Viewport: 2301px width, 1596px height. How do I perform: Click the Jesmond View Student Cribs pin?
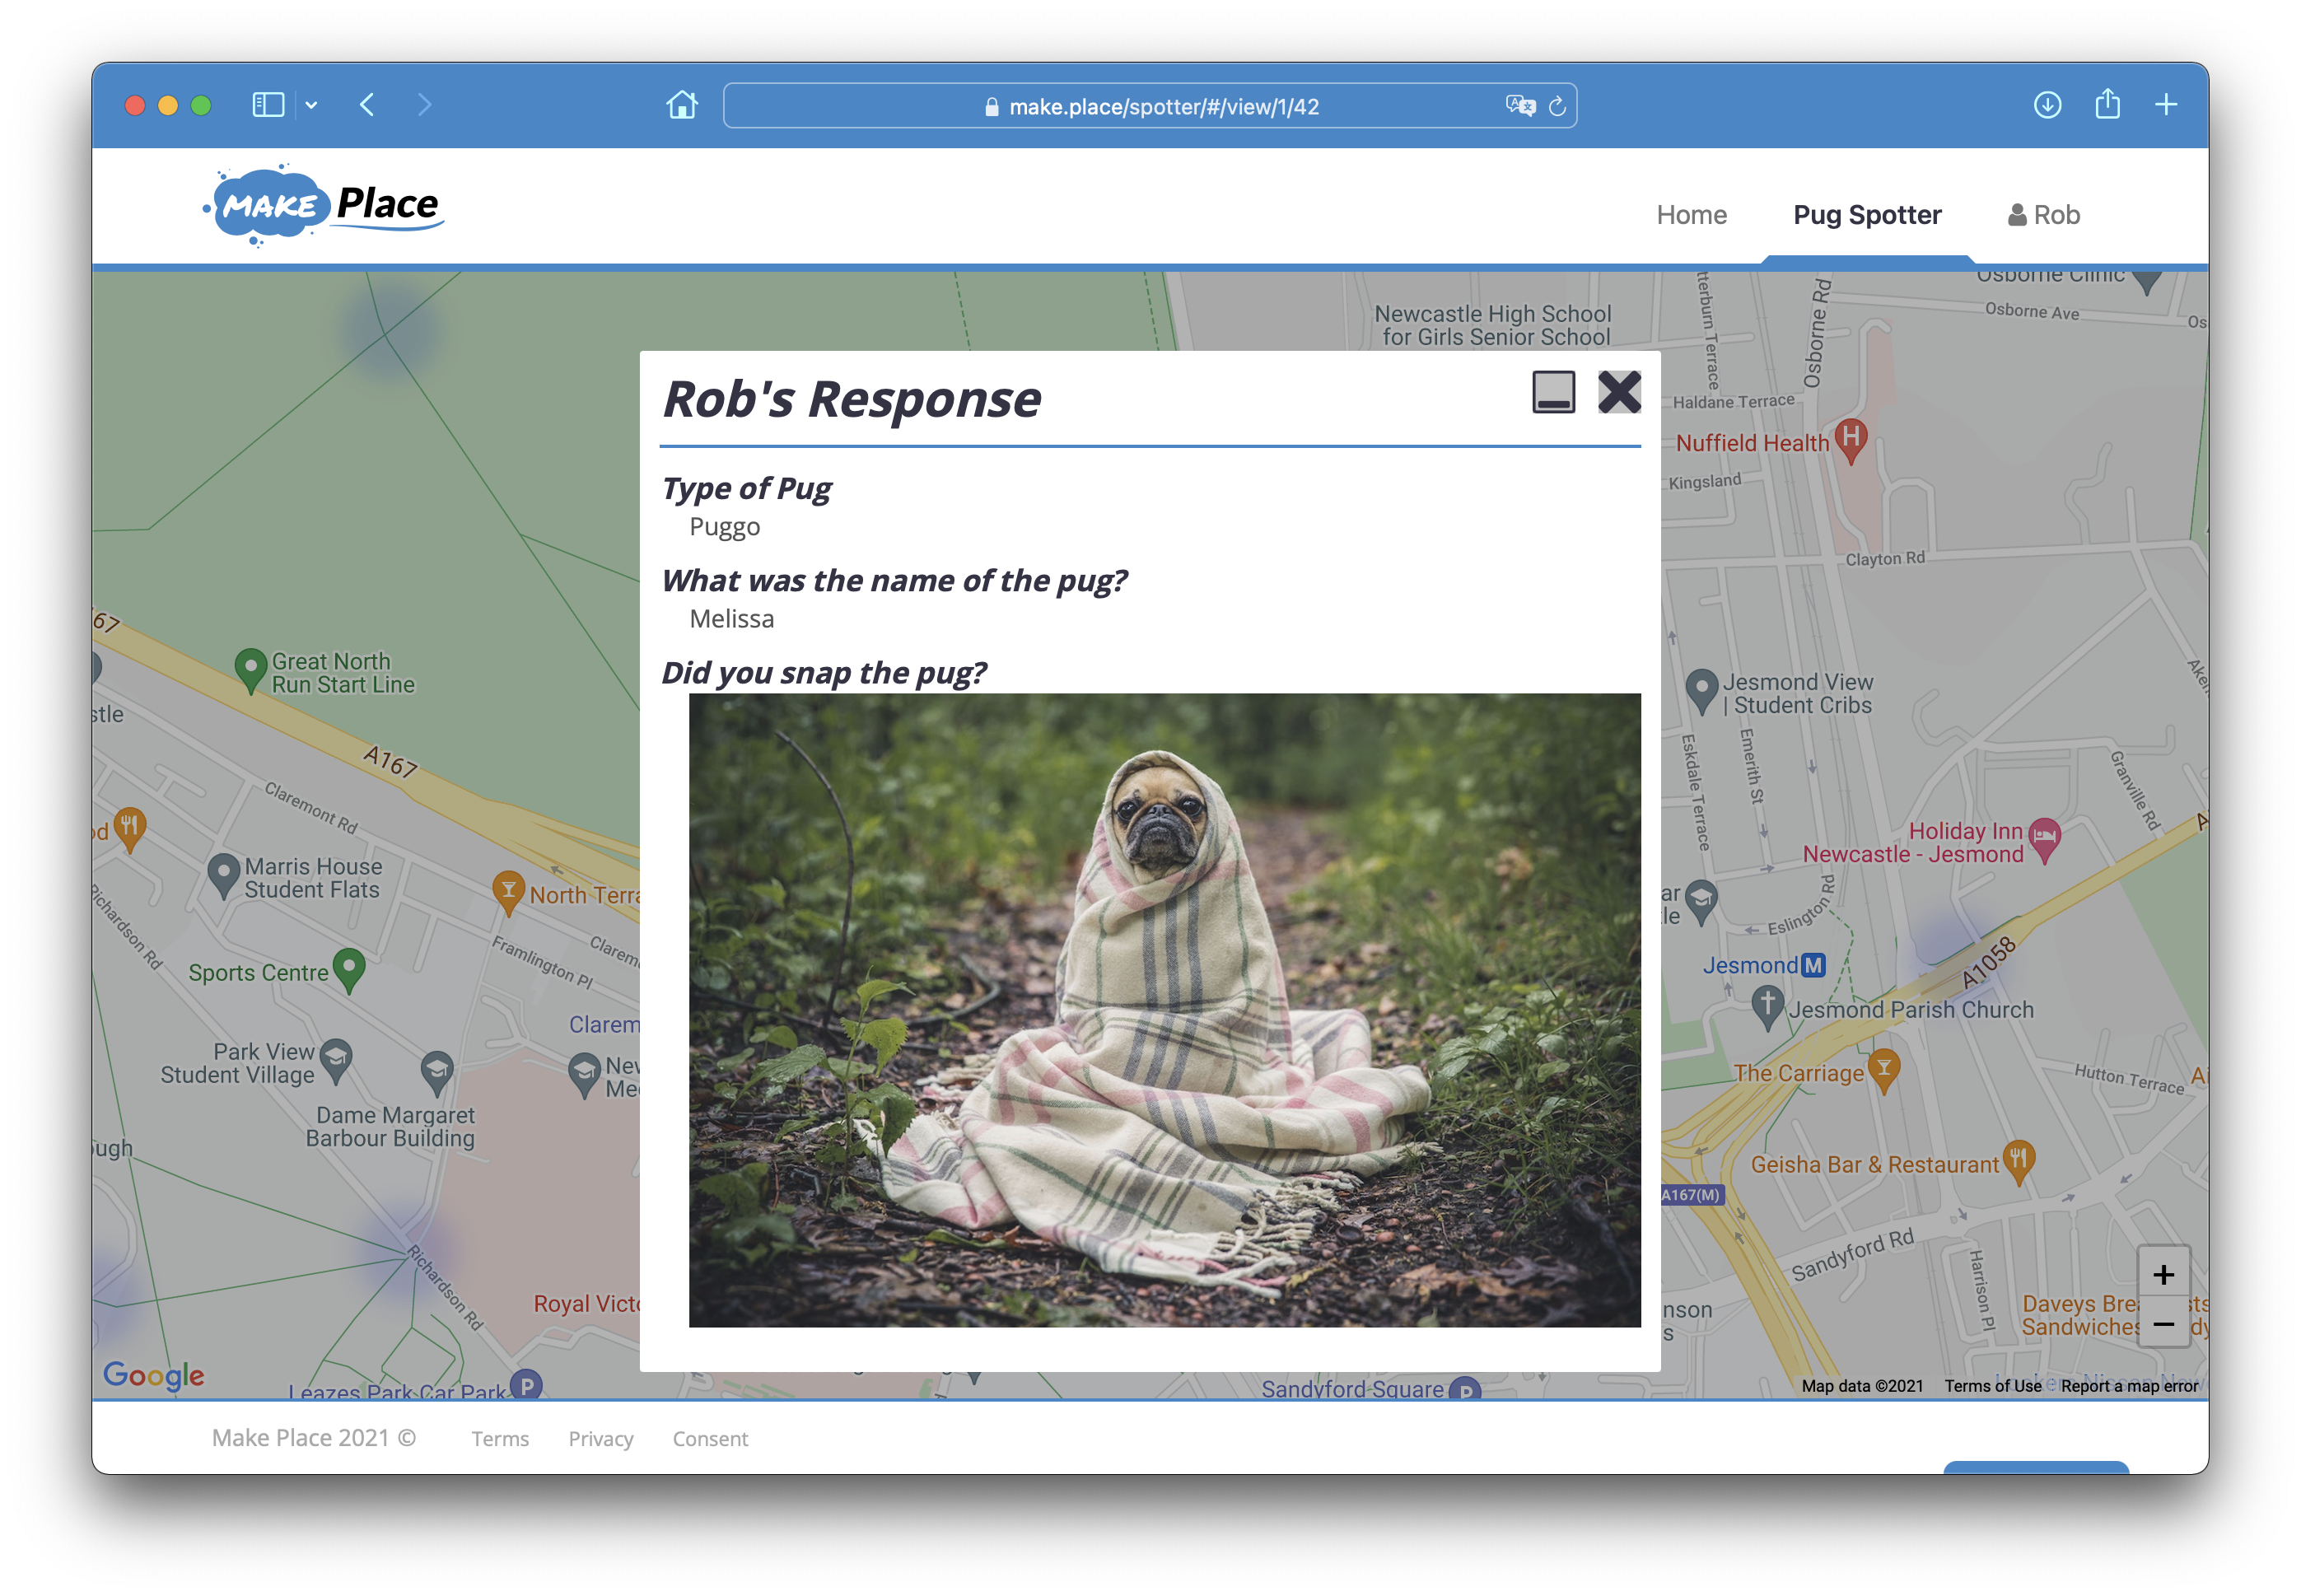click(x=1701, y=690)
